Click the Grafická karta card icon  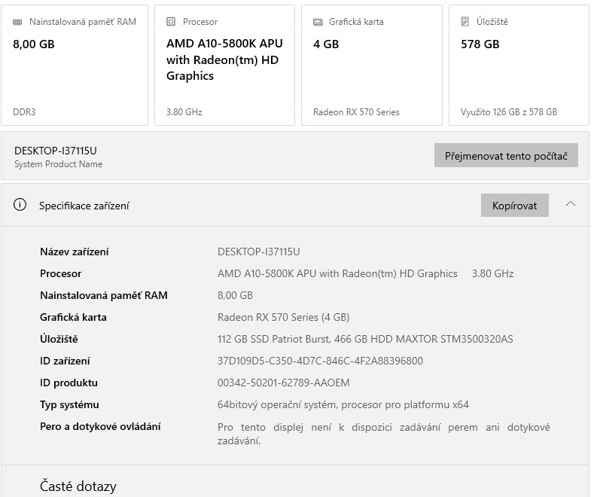318,22
